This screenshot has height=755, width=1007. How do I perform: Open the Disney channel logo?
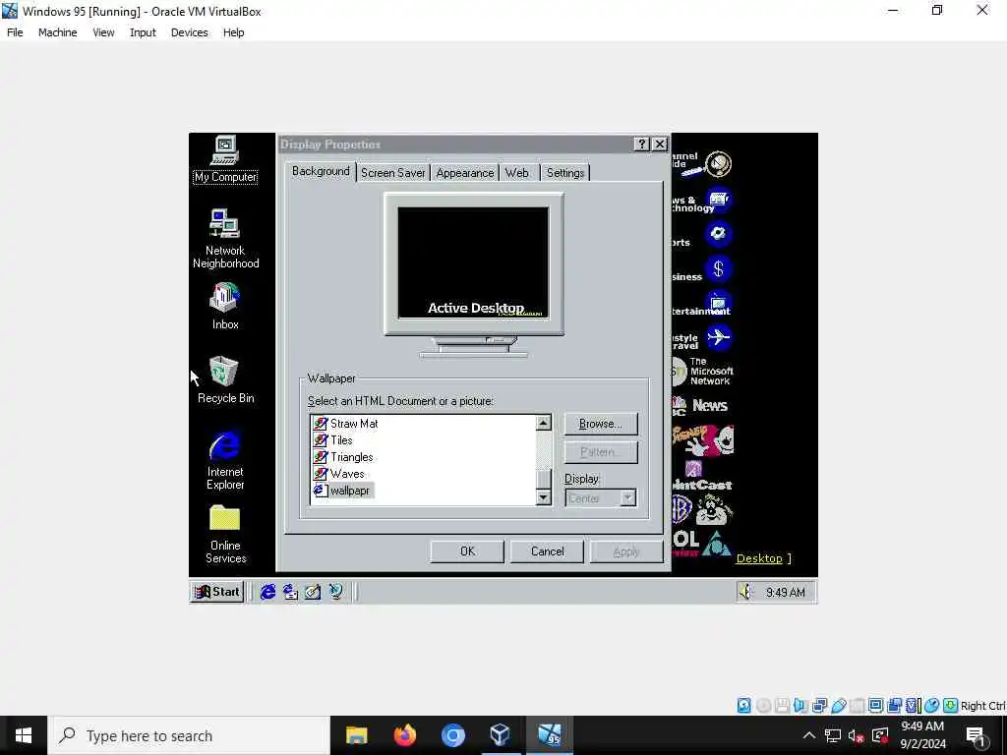pyautogui.click(x=702, y=440)
